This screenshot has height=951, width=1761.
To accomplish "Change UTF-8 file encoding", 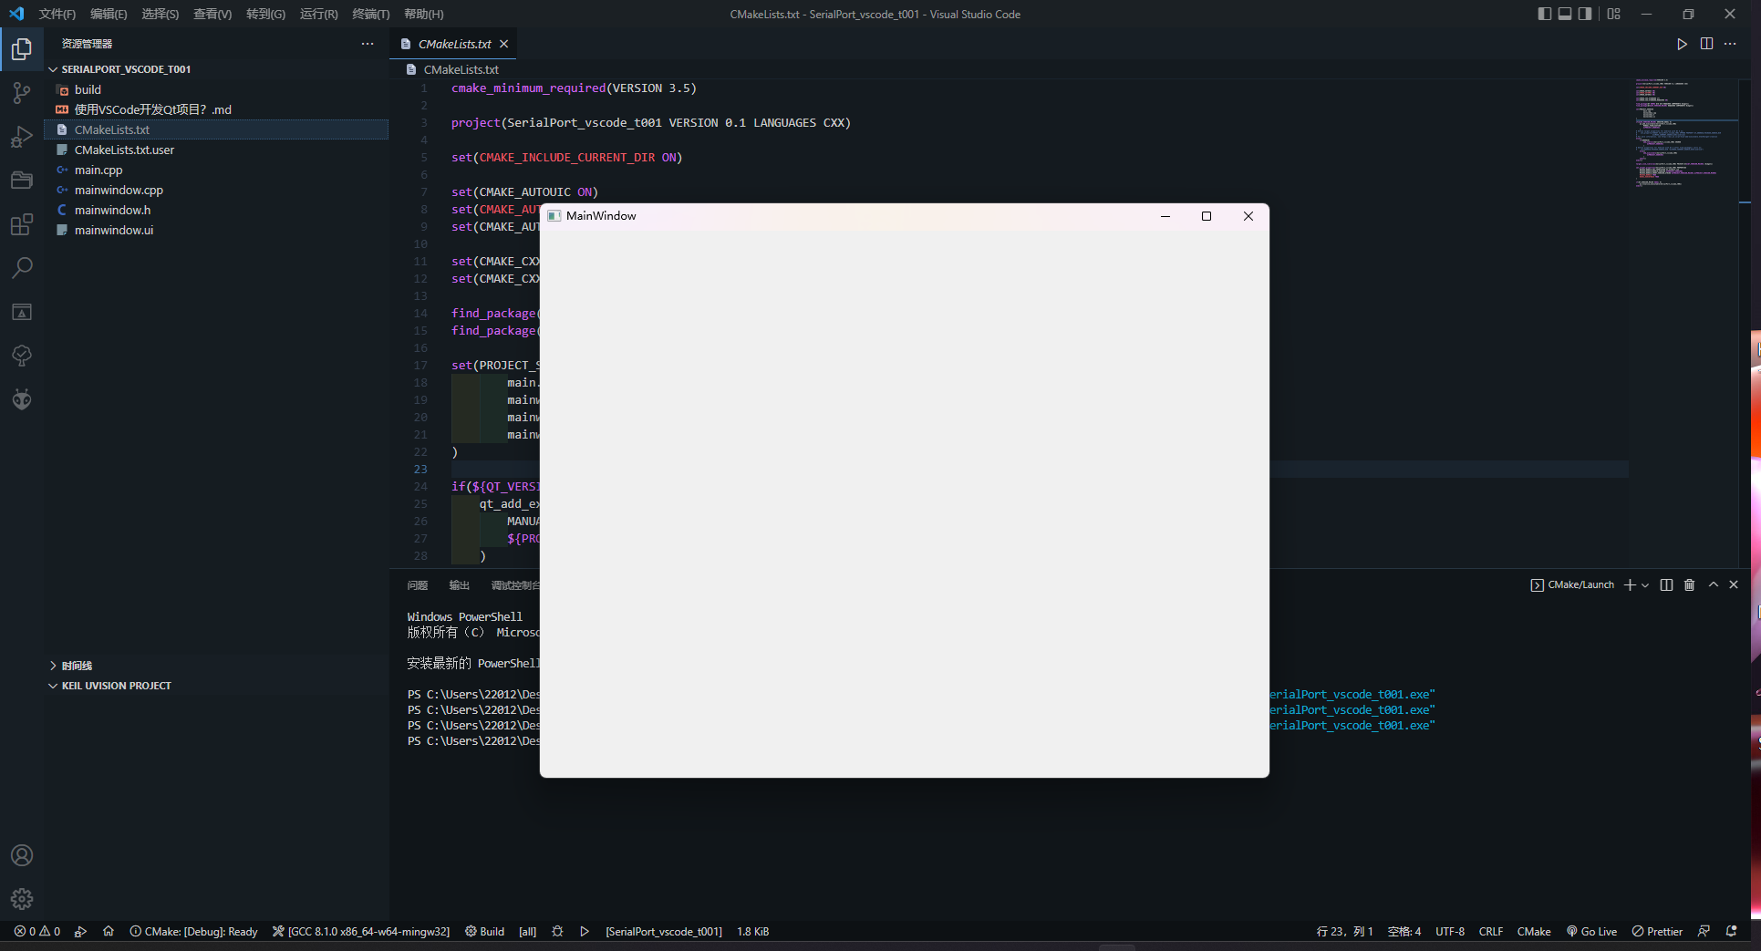I will 1450,932.
